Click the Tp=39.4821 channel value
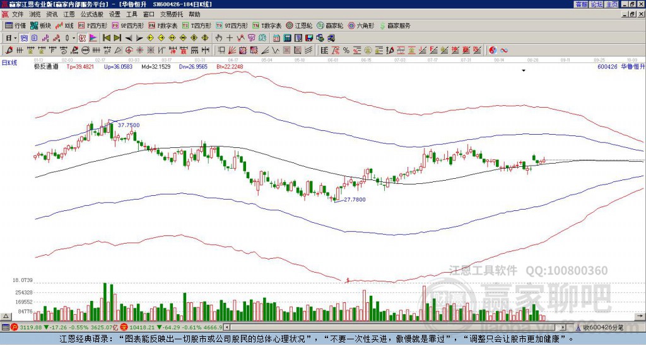Viewport: 646px width, 345px height. click(80, 67)
